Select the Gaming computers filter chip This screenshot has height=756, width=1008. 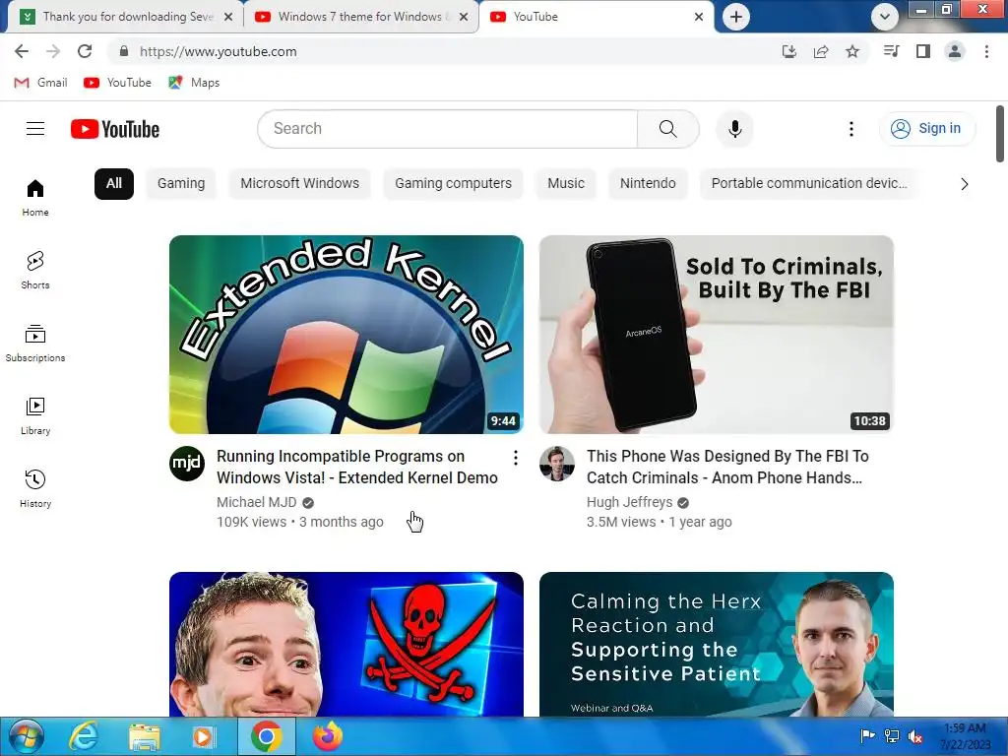453,184
